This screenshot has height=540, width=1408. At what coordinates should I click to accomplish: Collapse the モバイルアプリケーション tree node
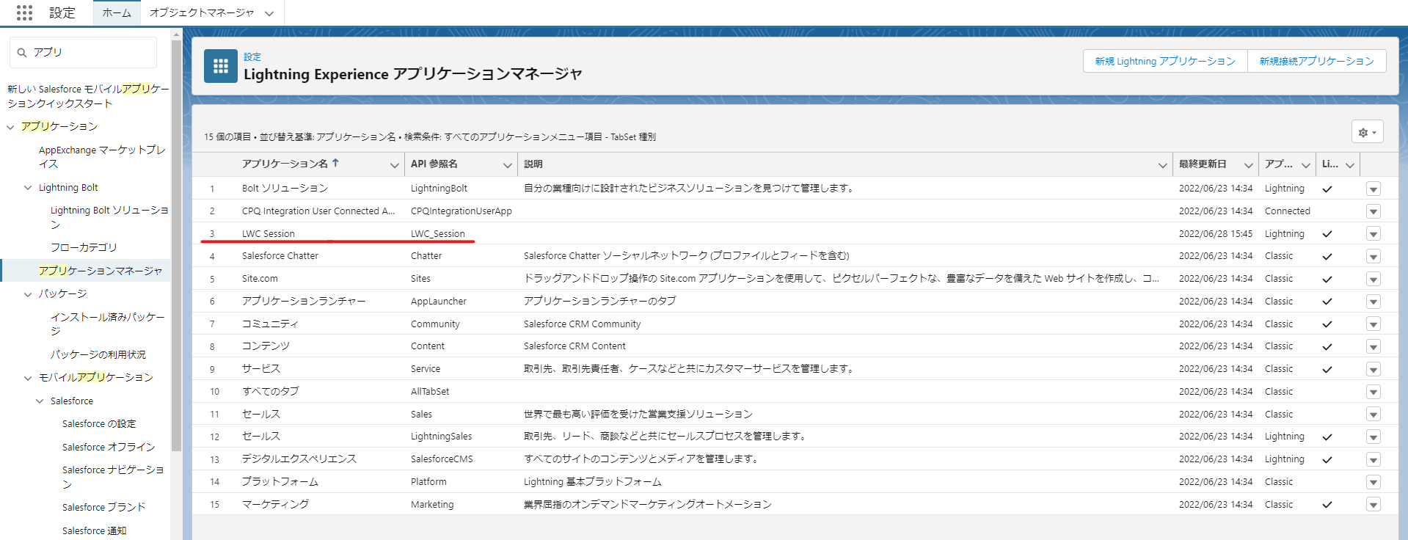[28, 378]
